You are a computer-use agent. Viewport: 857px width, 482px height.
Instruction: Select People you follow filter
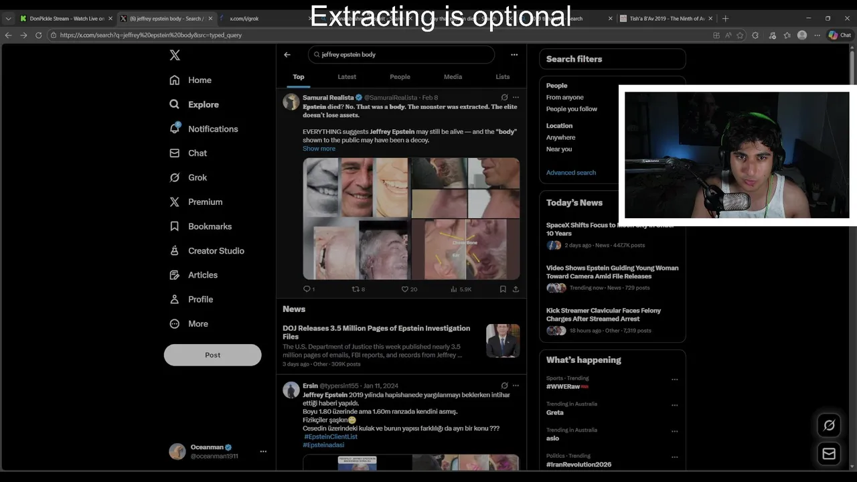pos(572,109)
